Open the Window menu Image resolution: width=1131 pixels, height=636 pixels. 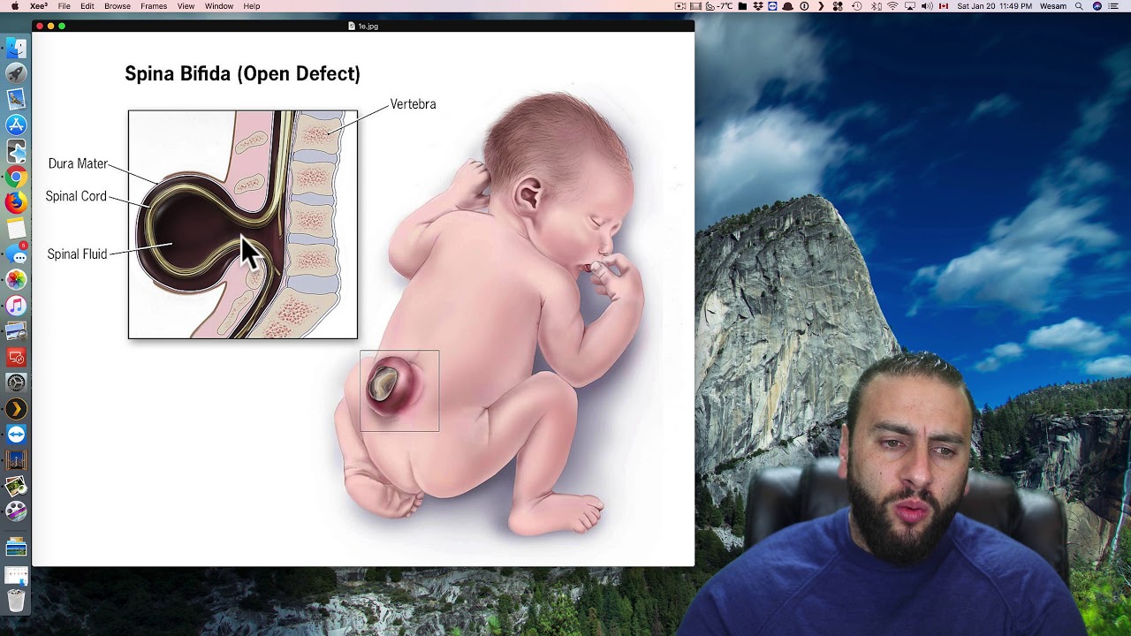point(219,6)
